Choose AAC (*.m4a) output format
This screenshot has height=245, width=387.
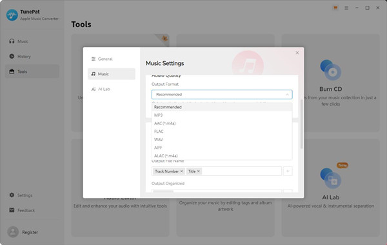[x=222, y=123]
